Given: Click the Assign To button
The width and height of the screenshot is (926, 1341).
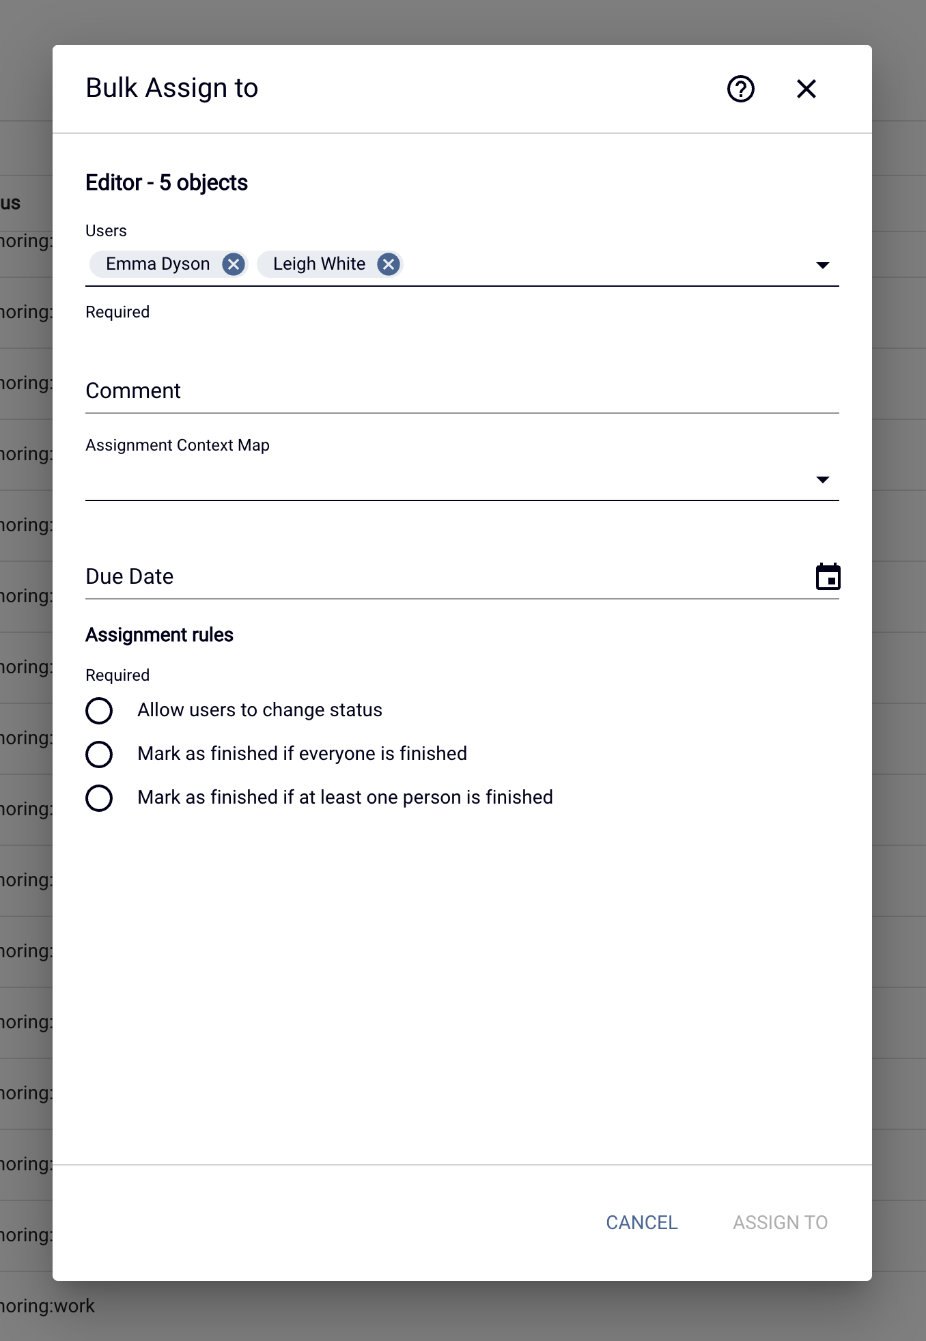Looking at the screenshot, I should (780, 1222).
